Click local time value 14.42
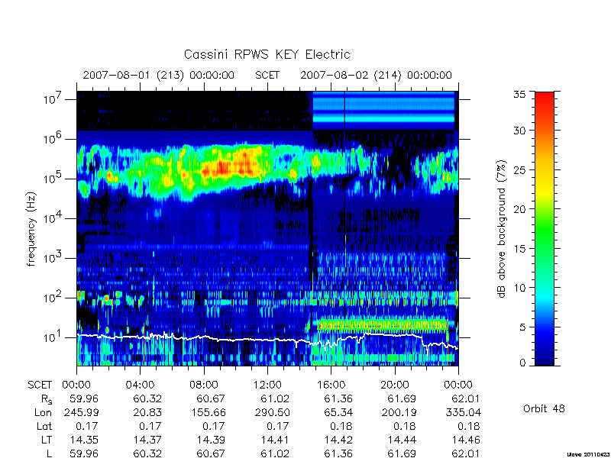Screen dimensions: 611x458 (338, 440)
